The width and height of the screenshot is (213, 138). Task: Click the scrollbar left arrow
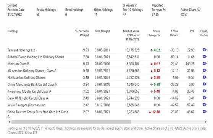[10, 122]
